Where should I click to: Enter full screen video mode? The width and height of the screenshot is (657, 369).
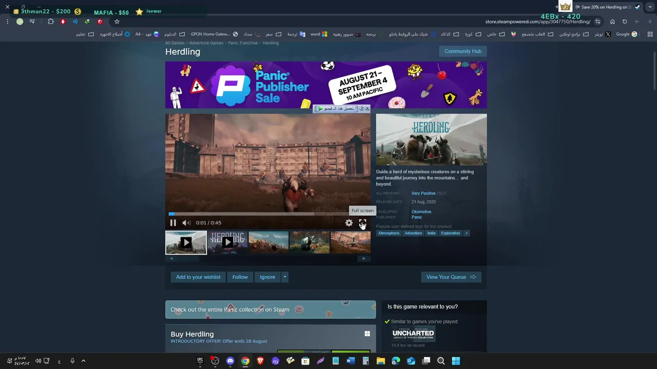(x=362, y=223)
